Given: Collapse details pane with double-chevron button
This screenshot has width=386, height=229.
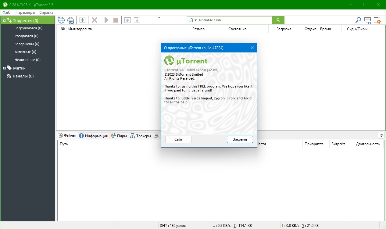Looking at the screenshot, I should tap(381, 135).
